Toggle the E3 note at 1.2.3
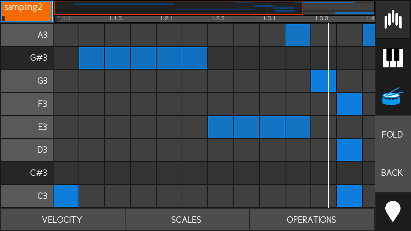The image size is (411, 231). tap(221, 127)
